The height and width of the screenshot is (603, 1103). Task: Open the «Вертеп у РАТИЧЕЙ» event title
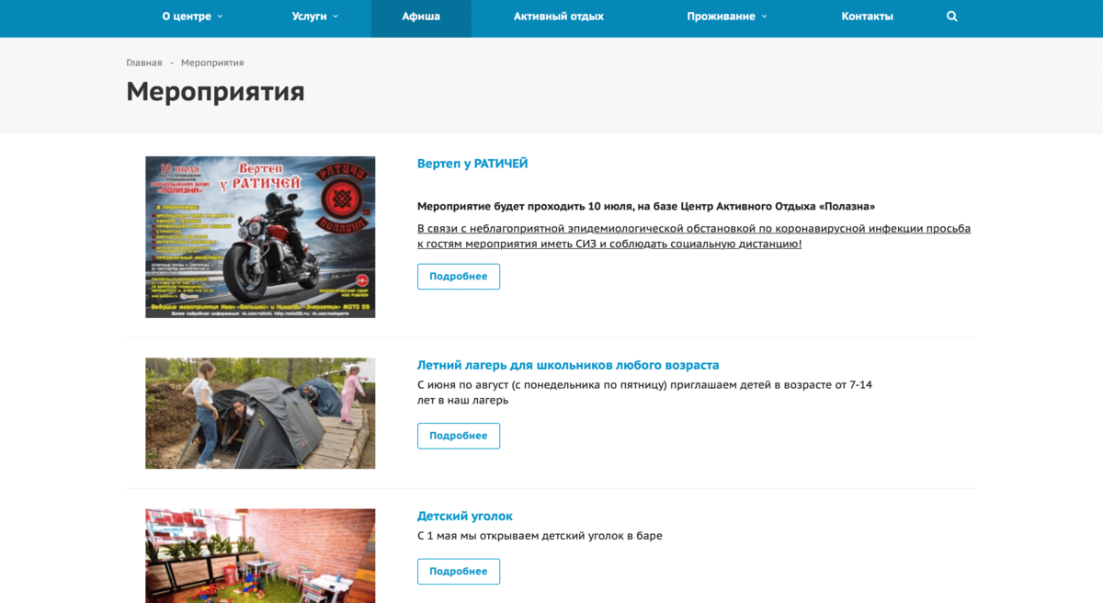pos(472,164)
